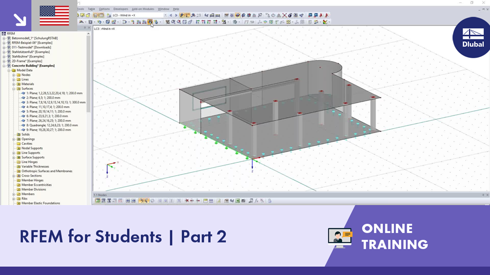Select surface '8: Quadrangle; 12,24,6,23; 1; 200.0 mm'
This screenshot has height=275, width=490.
coord(52,126)
